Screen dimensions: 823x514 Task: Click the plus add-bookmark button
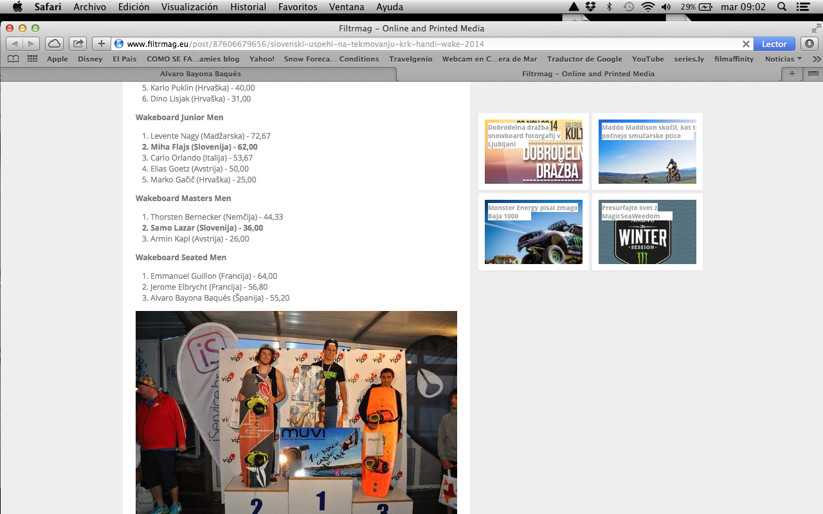pyautogui.click(x=102, y=44)
